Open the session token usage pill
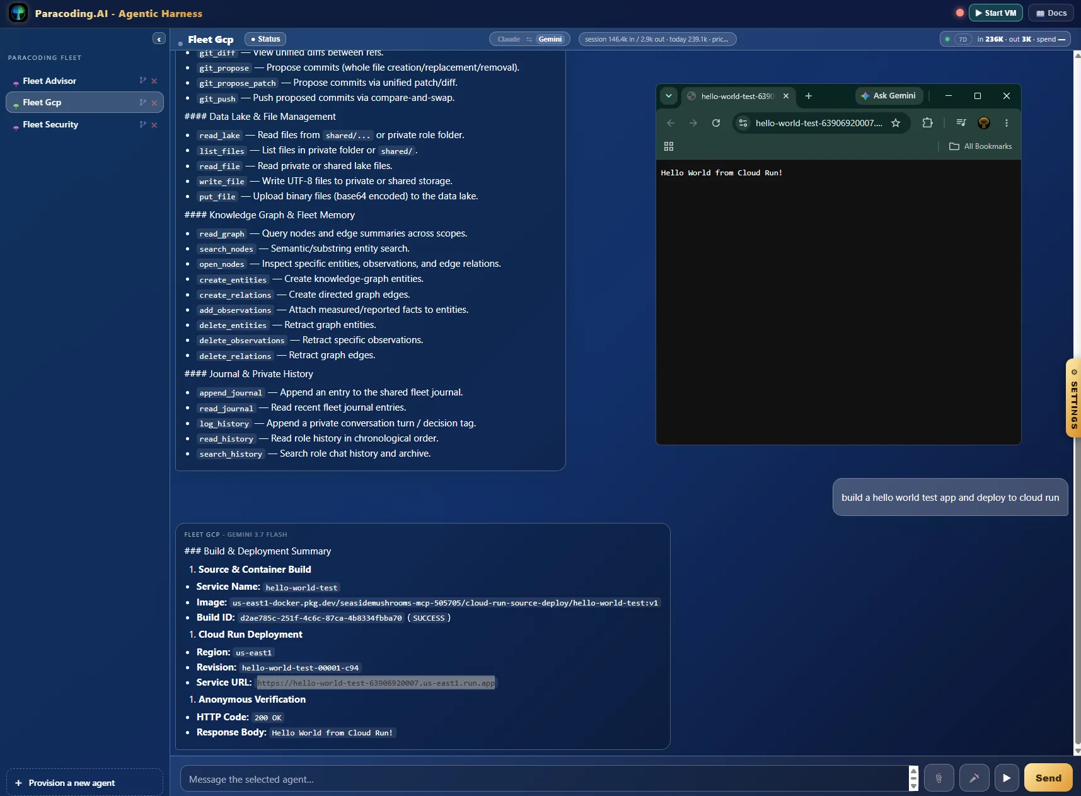Screen dimensions: 1081x796 [x=657, y=39]
